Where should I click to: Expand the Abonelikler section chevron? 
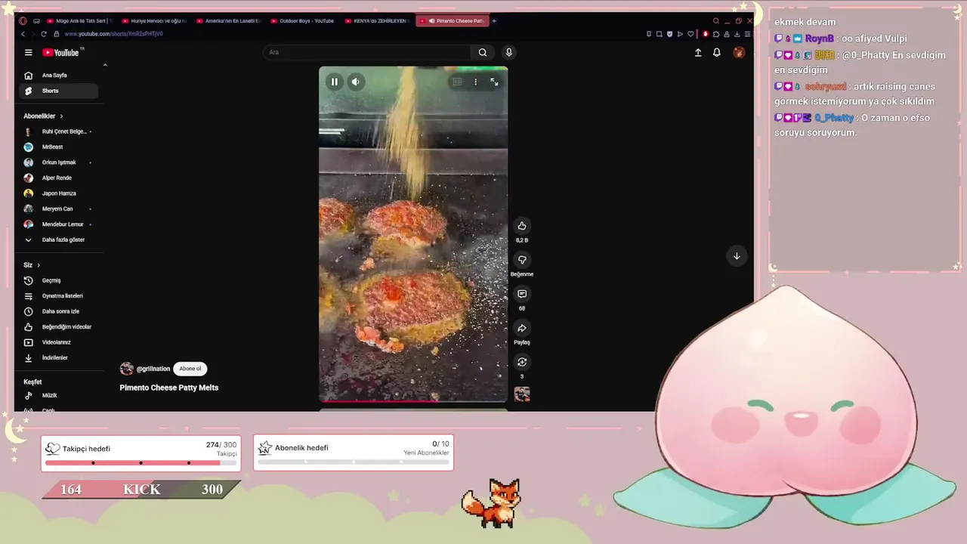[61, 116]
